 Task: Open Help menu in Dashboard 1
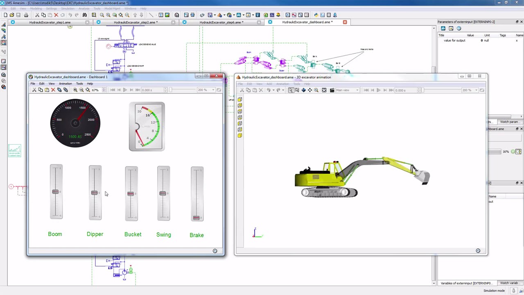pos(90,84)
